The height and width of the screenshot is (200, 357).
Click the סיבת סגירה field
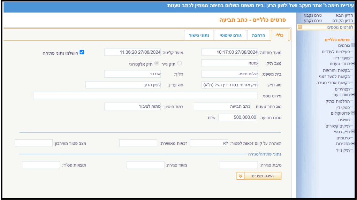coord(239,165)
